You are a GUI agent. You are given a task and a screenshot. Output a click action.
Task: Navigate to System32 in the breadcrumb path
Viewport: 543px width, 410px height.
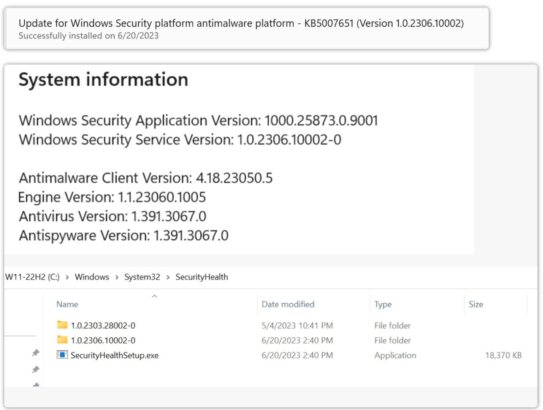click(x=142, y=277)
